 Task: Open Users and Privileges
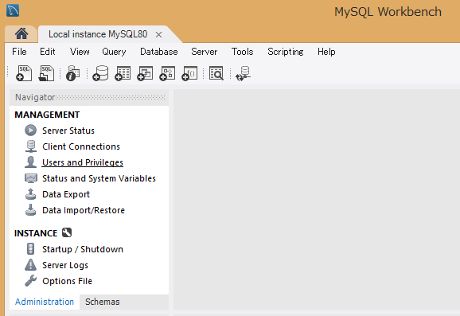click(83, 162)
